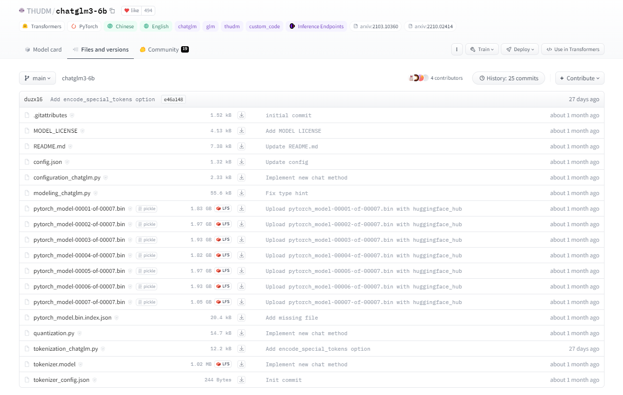Like the chatglm3-6b model
This screenshot has width=623, height=395.
(131, 11)
